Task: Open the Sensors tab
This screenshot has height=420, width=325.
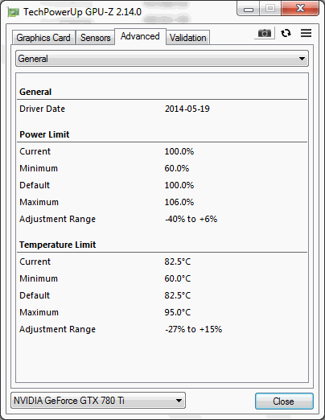Action: (x=95, y=38)
